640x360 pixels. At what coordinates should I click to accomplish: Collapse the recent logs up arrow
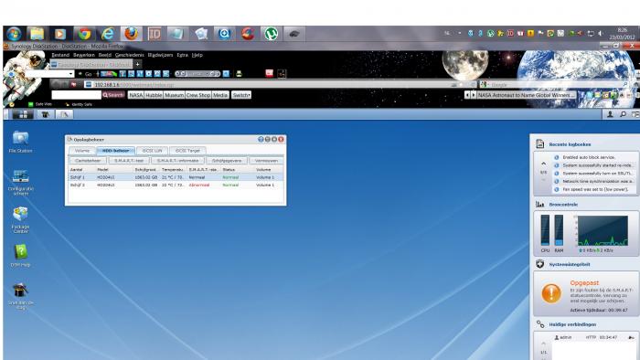(x=543, y=164)
